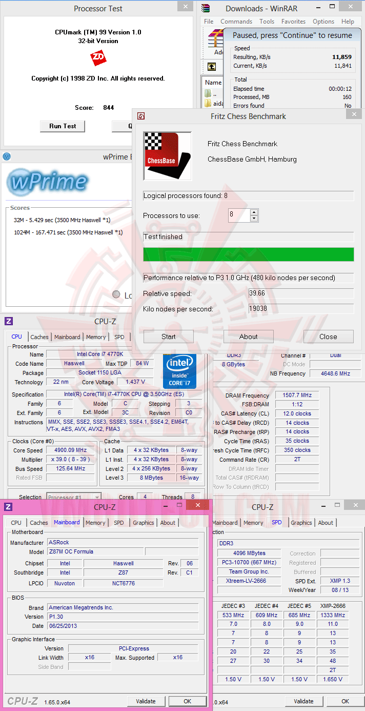The height and width of the screenshot is (711, 365).
Task: Open Memory tab in lower-right CPU-Z SPD window
Action: point(253,523)
